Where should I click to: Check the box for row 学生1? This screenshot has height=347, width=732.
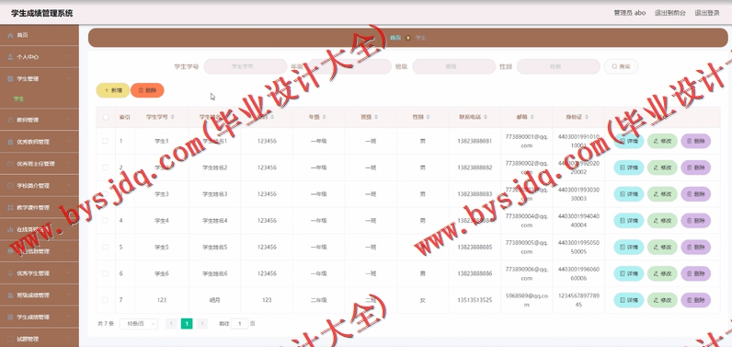(106, 141)
